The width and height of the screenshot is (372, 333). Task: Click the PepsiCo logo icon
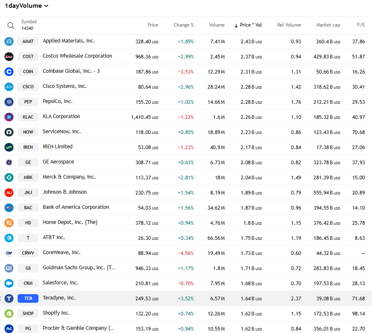tap(9, 102)
